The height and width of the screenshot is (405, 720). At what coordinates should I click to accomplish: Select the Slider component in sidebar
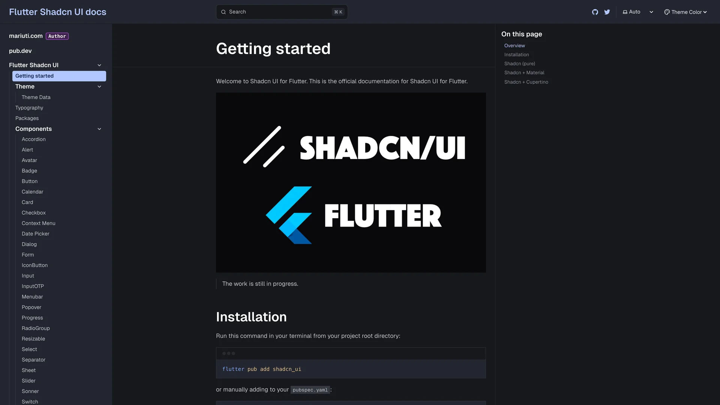(x=28, y=381)
